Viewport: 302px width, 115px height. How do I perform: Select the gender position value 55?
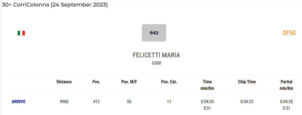tap(129, 102)
